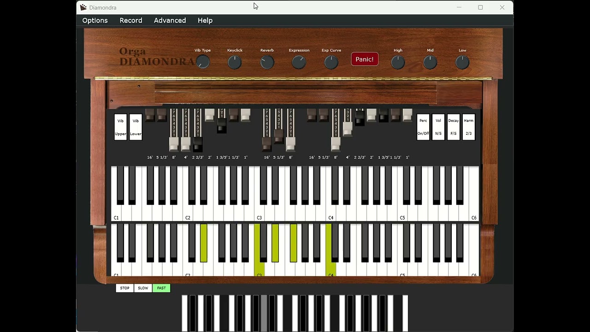
Task: Open the Options menu
Action: (x=95, y=20)
